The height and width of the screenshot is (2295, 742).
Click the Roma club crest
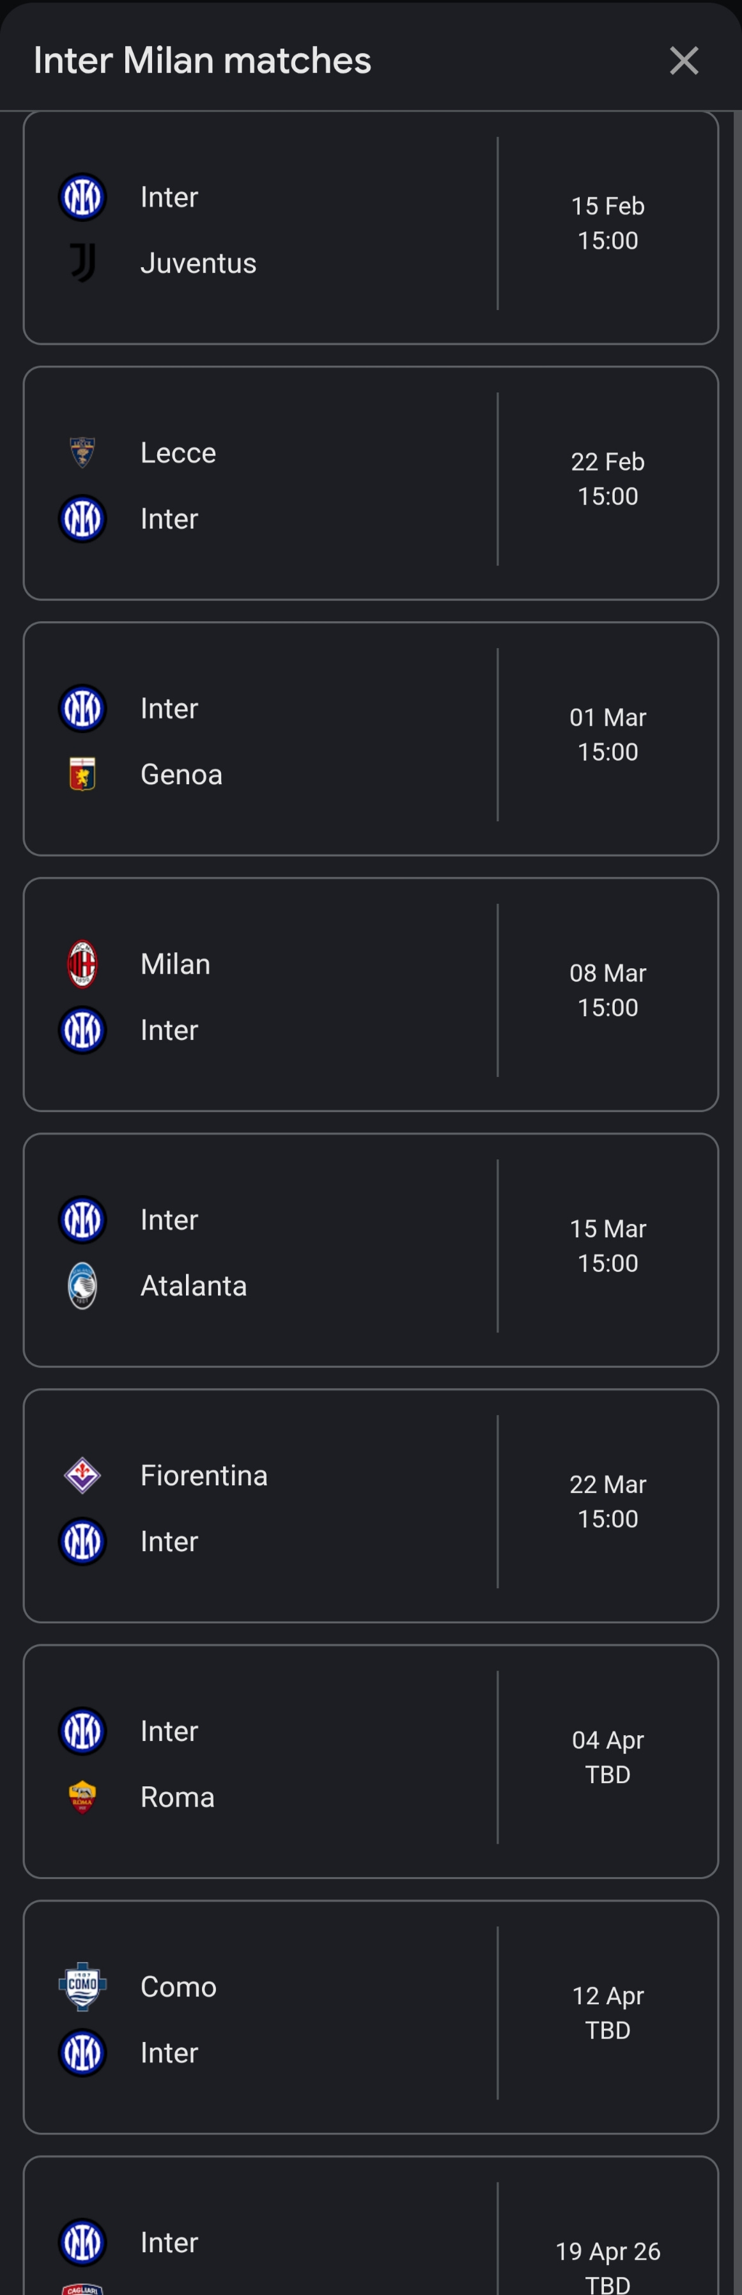point(82,1797)
